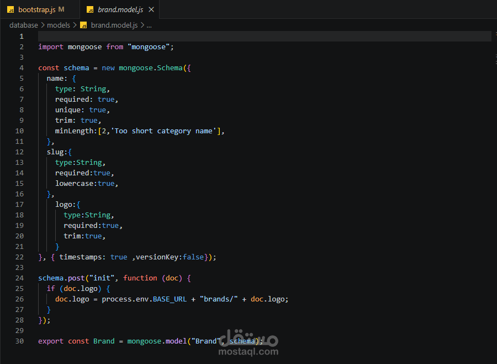The height and width of the screenshot is (364, 497).
Task: Click line number 30 in the gutter
Action: click(x=19, y=341)
